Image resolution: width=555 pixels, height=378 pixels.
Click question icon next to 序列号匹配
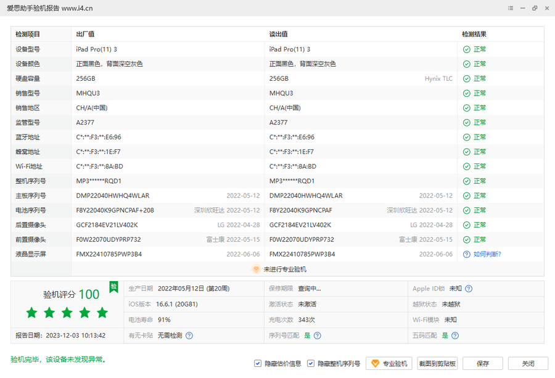(317, 335)
